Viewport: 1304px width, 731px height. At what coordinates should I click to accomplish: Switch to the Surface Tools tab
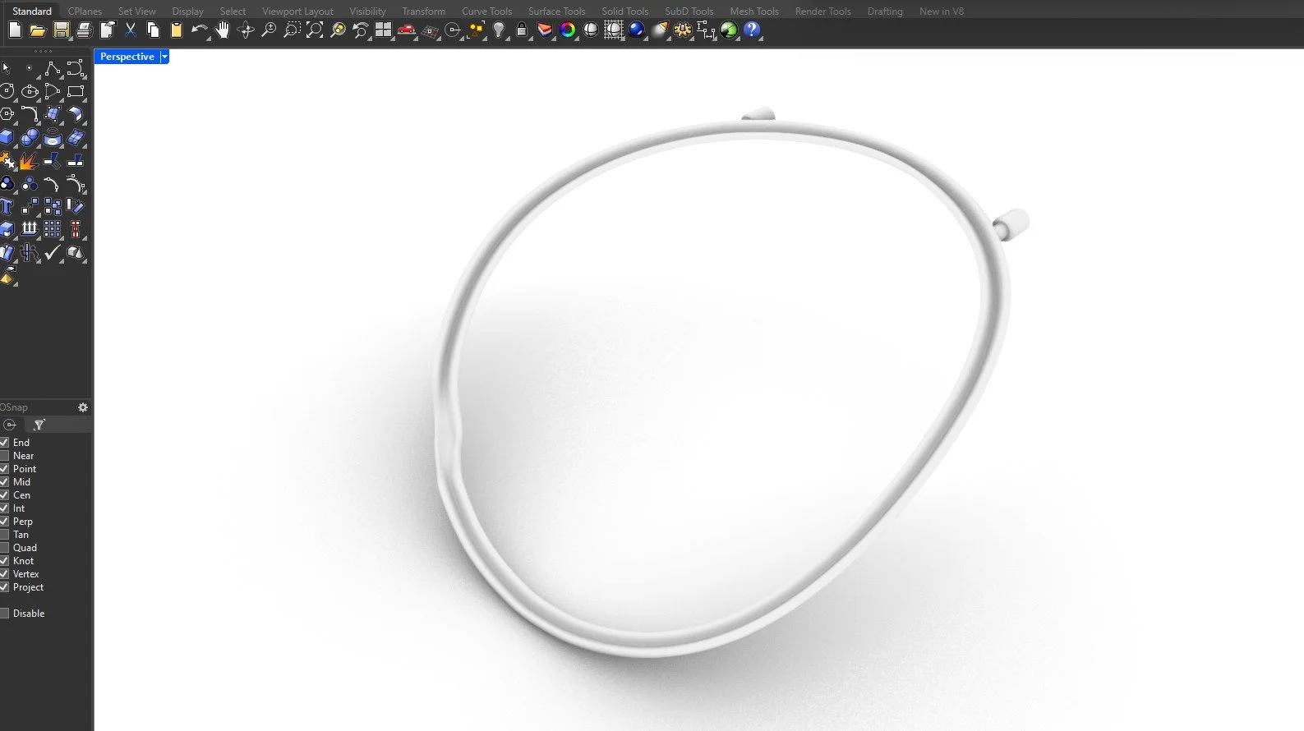556,11
